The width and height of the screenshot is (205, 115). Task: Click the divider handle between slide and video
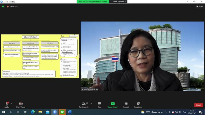[80, 56]
